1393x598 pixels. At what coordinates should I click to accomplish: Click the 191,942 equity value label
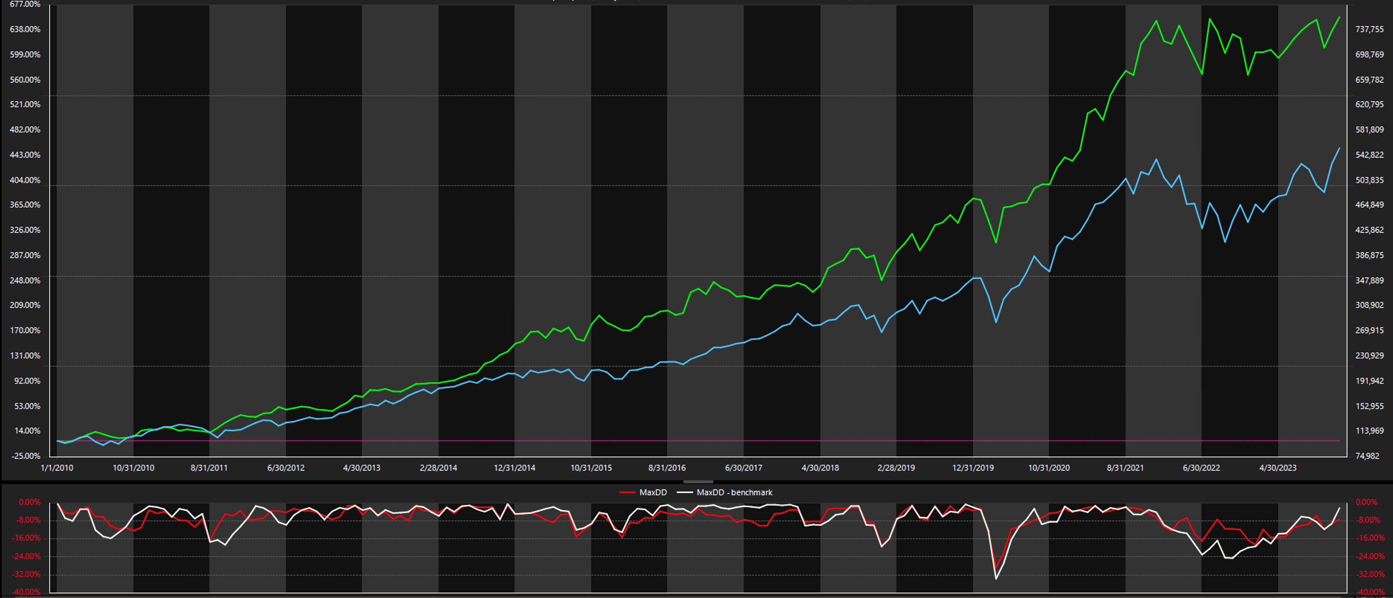(1369, 382)
